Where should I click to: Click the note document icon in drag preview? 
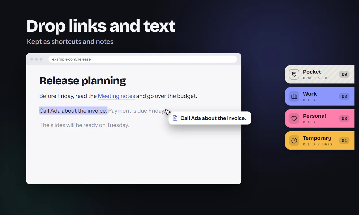pyautogui.click(x=175, y=118)
